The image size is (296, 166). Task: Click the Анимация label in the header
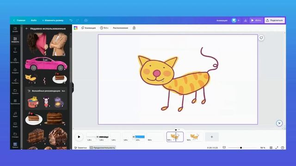(x=222, y=20)
